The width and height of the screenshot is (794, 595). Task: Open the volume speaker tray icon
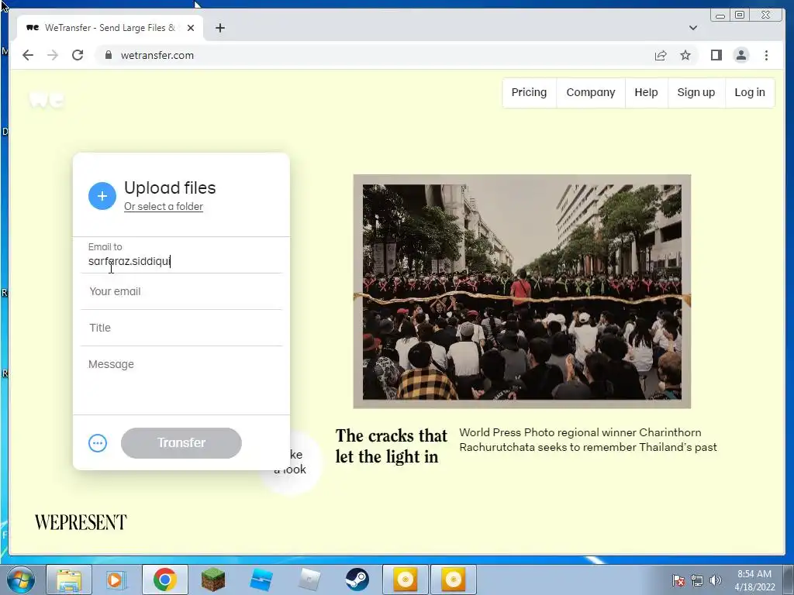pos(715,580)
